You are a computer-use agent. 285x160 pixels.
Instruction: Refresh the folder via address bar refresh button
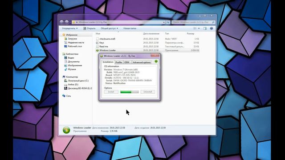pyautogui.click(x=168, y=22)
